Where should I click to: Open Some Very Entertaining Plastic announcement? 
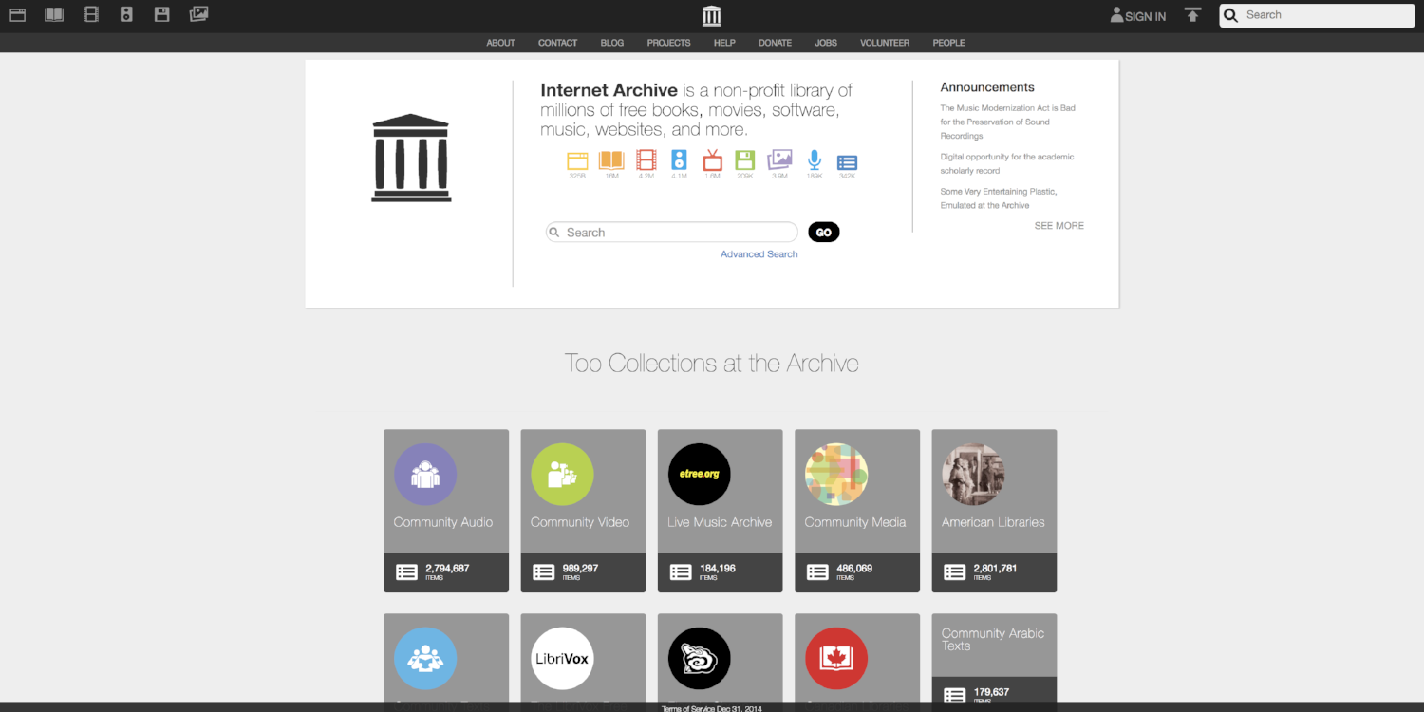point(999,198)
